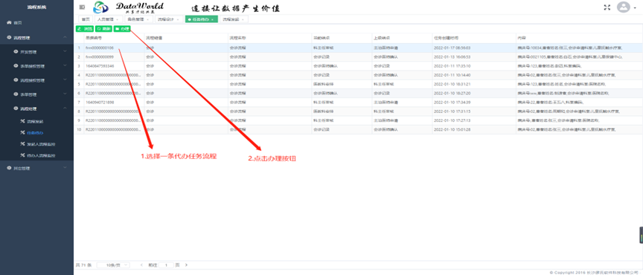This screenshot has height=275, width=643.
Task: Open 流程发起 in the sidebar submenu
Action: click(x=35, y=121)
